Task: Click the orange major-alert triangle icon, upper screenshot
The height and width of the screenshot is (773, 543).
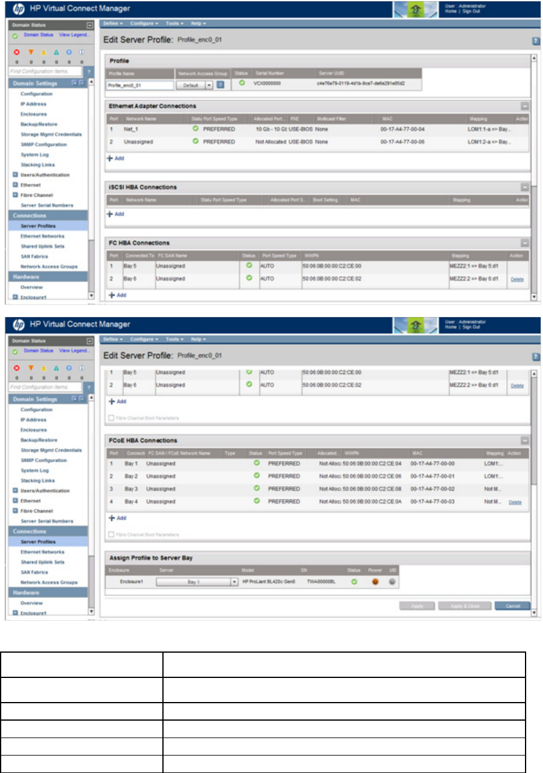Action: tap(30, 52)
